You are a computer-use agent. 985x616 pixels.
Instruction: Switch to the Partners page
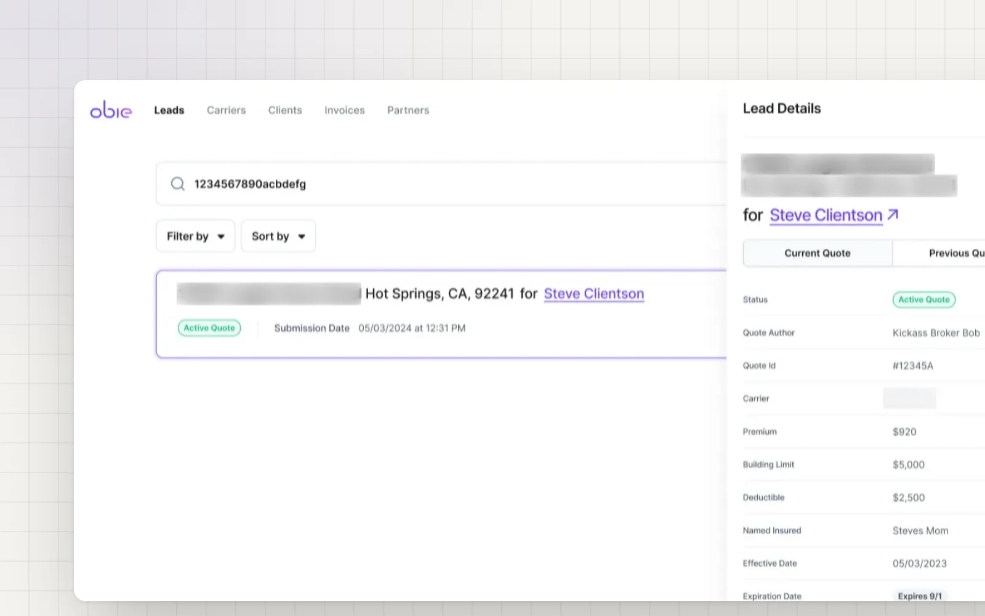[x=408, y=110]
